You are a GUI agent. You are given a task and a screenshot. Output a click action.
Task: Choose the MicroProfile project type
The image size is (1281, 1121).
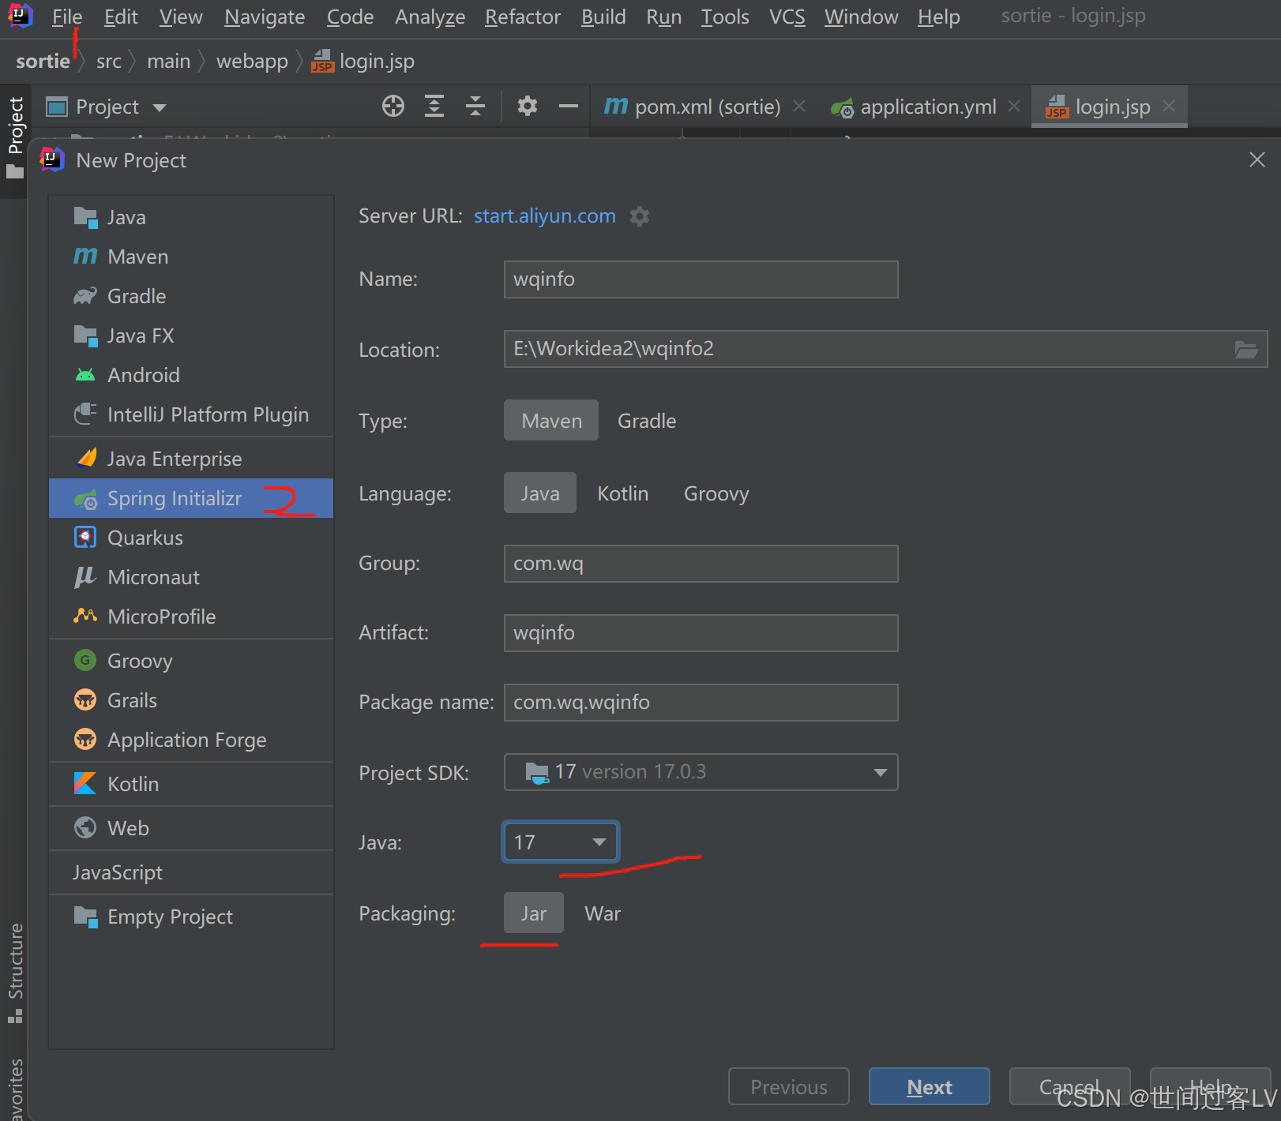pos(191,617)
